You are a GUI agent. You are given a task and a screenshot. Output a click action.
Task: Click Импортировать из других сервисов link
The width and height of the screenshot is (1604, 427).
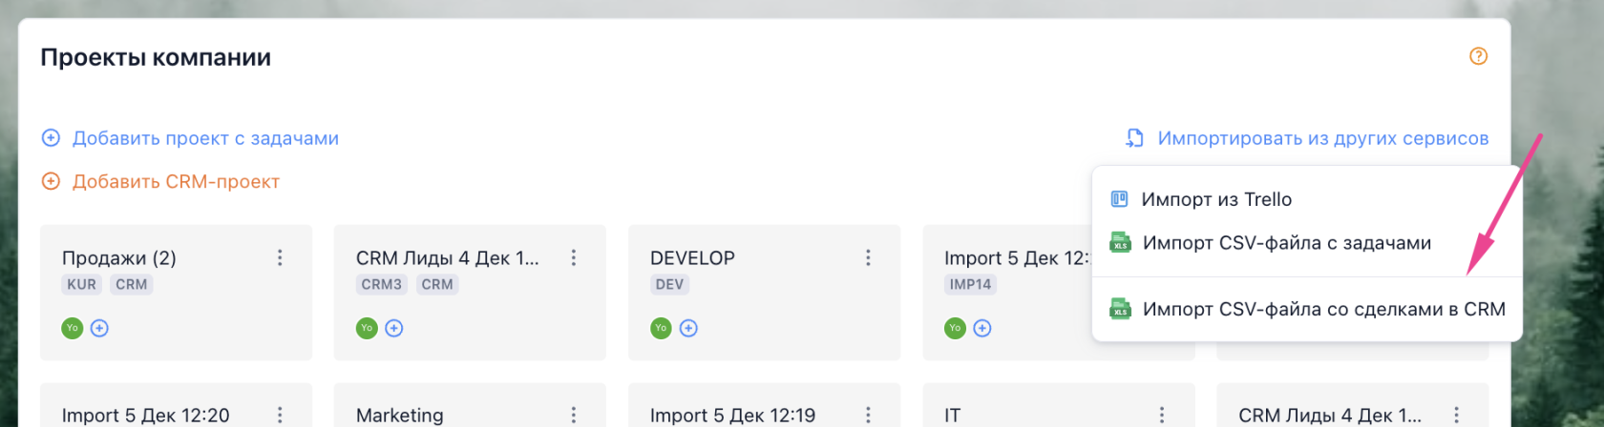click(x=1322, y=138)
